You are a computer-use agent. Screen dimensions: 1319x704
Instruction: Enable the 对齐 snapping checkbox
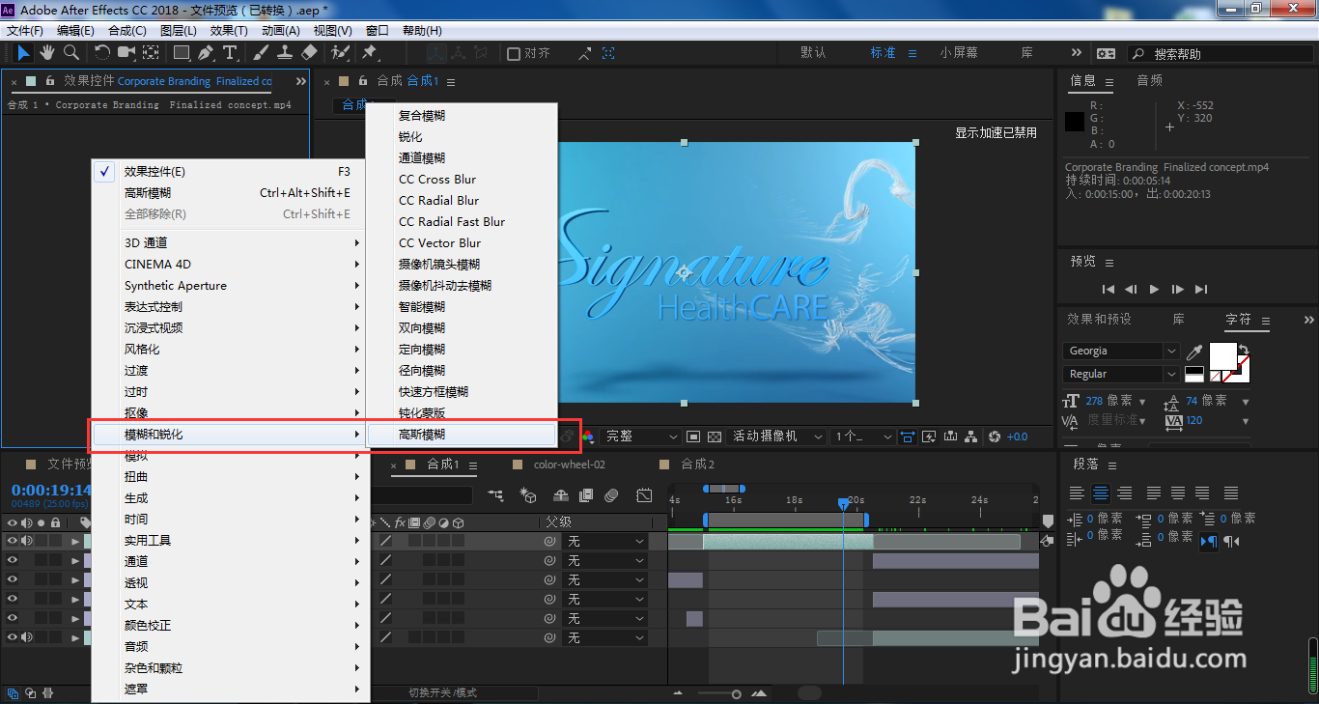(514, 53)
